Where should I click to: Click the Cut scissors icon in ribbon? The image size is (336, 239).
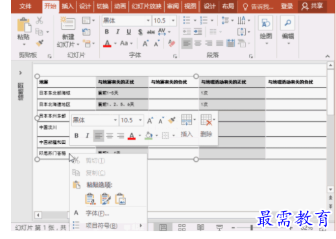[x=39, y=20]
